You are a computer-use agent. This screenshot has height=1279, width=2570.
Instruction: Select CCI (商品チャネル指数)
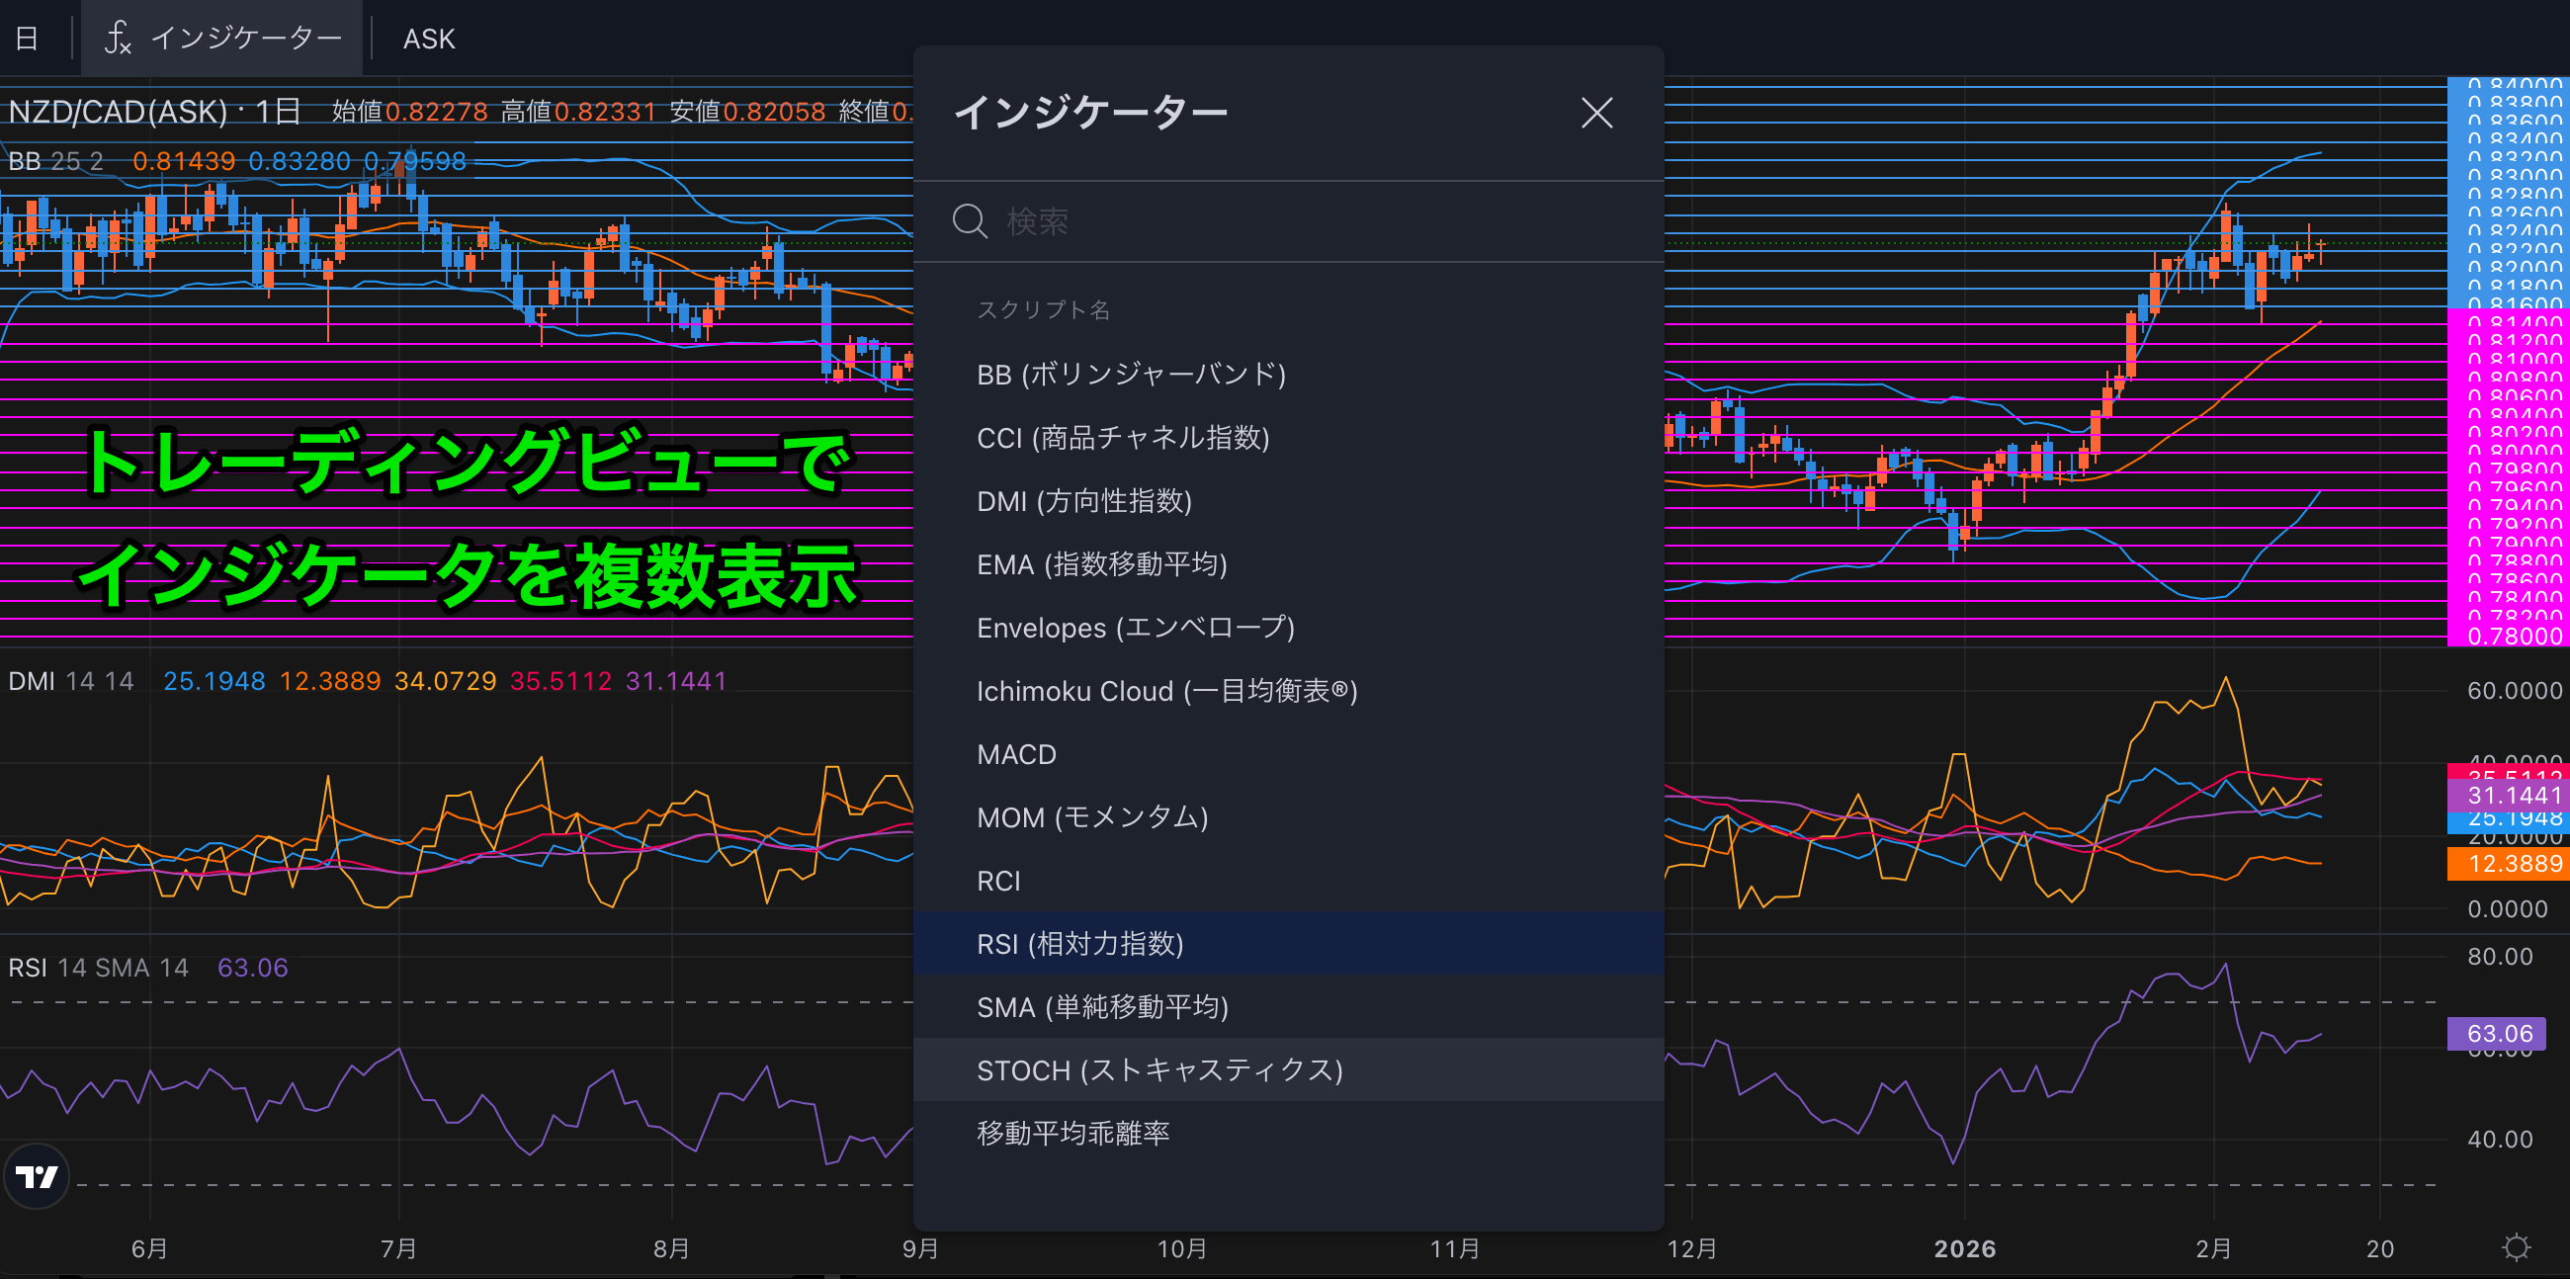coord(1123,437)
